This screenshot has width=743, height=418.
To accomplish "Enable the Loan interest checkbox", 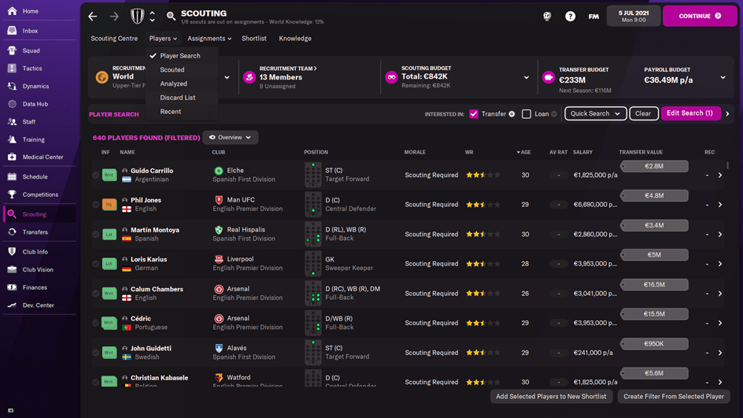I will [x=527, y=114].
